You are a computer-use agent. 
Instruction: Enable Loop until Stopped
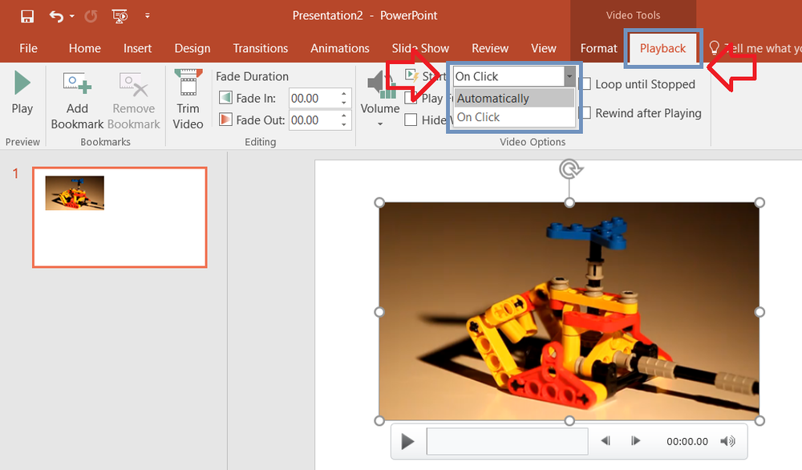(x=589, y=84)
